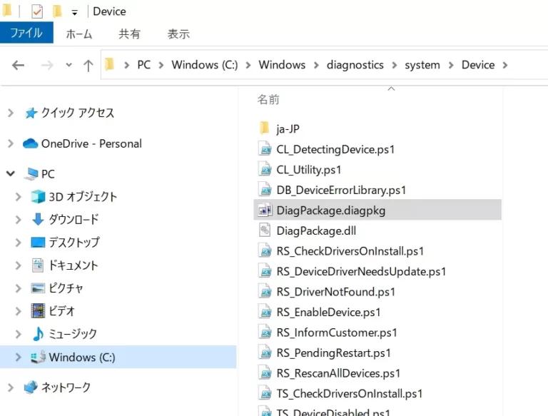The image size is (548, 416).
Task: Select the OneDrive - Personal cloud icon
Action: (x=31, y=143)
